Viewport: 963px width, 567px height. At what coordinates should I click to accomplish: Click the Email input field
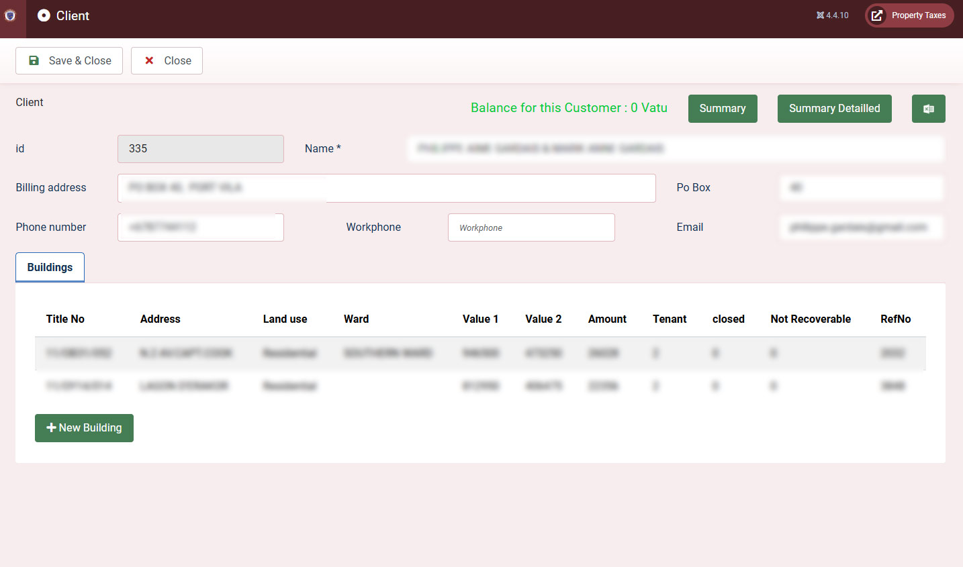pyautogui.click(x=861, y=227)
